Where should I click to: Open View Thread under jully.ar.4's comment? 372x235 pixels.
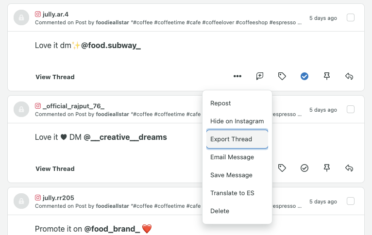point(55,77)
